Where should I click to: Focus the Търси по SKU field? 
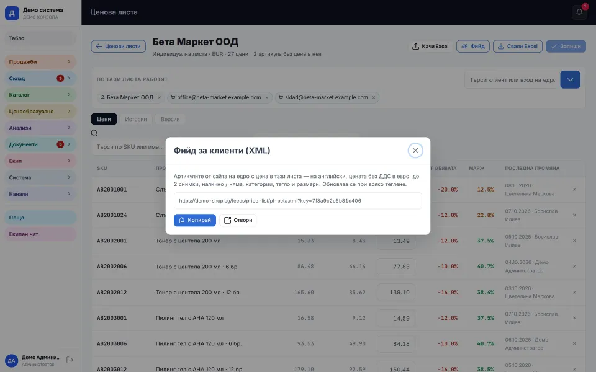click(129, 146)
